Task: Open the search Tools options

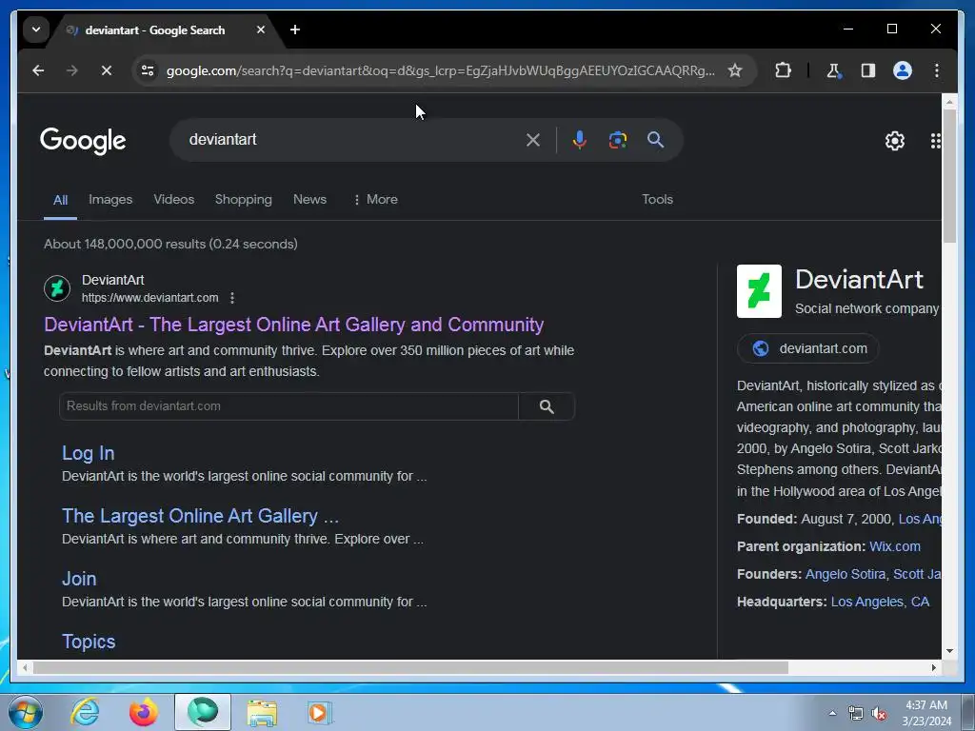Action: click(657, 200)
